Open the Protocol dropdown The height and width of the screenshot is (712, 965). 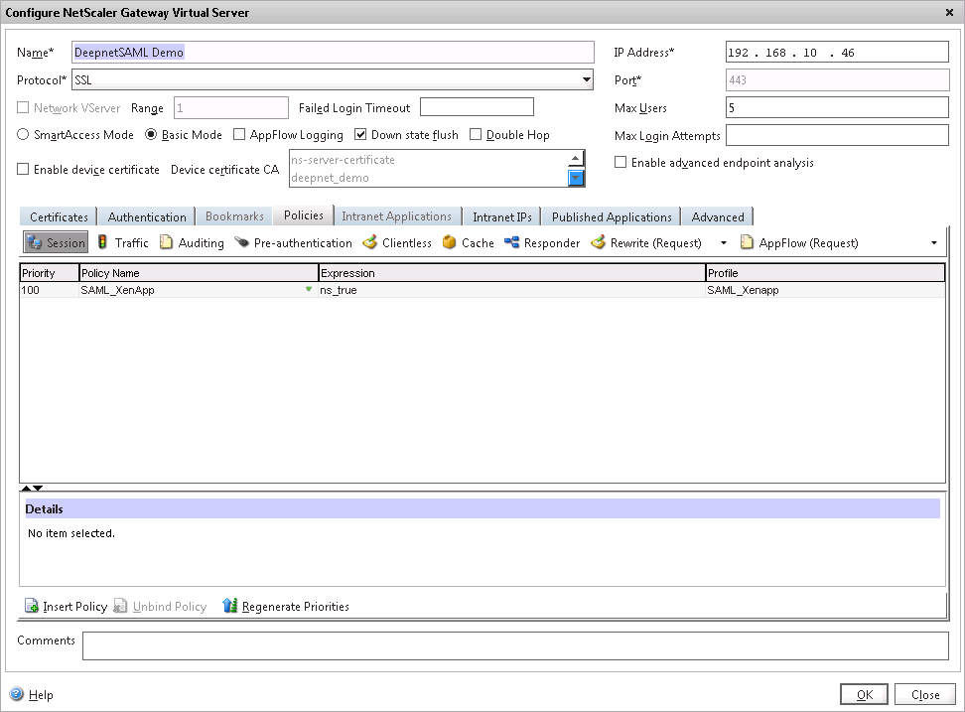tap(586, 79)
